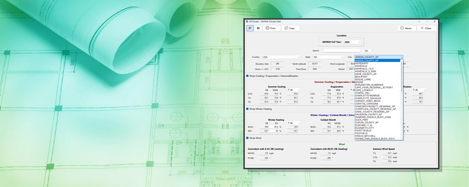Viewport: 469px width, 187px height.
Task: Click the Time Zone NAE field
Action: (x=315, y=69)
